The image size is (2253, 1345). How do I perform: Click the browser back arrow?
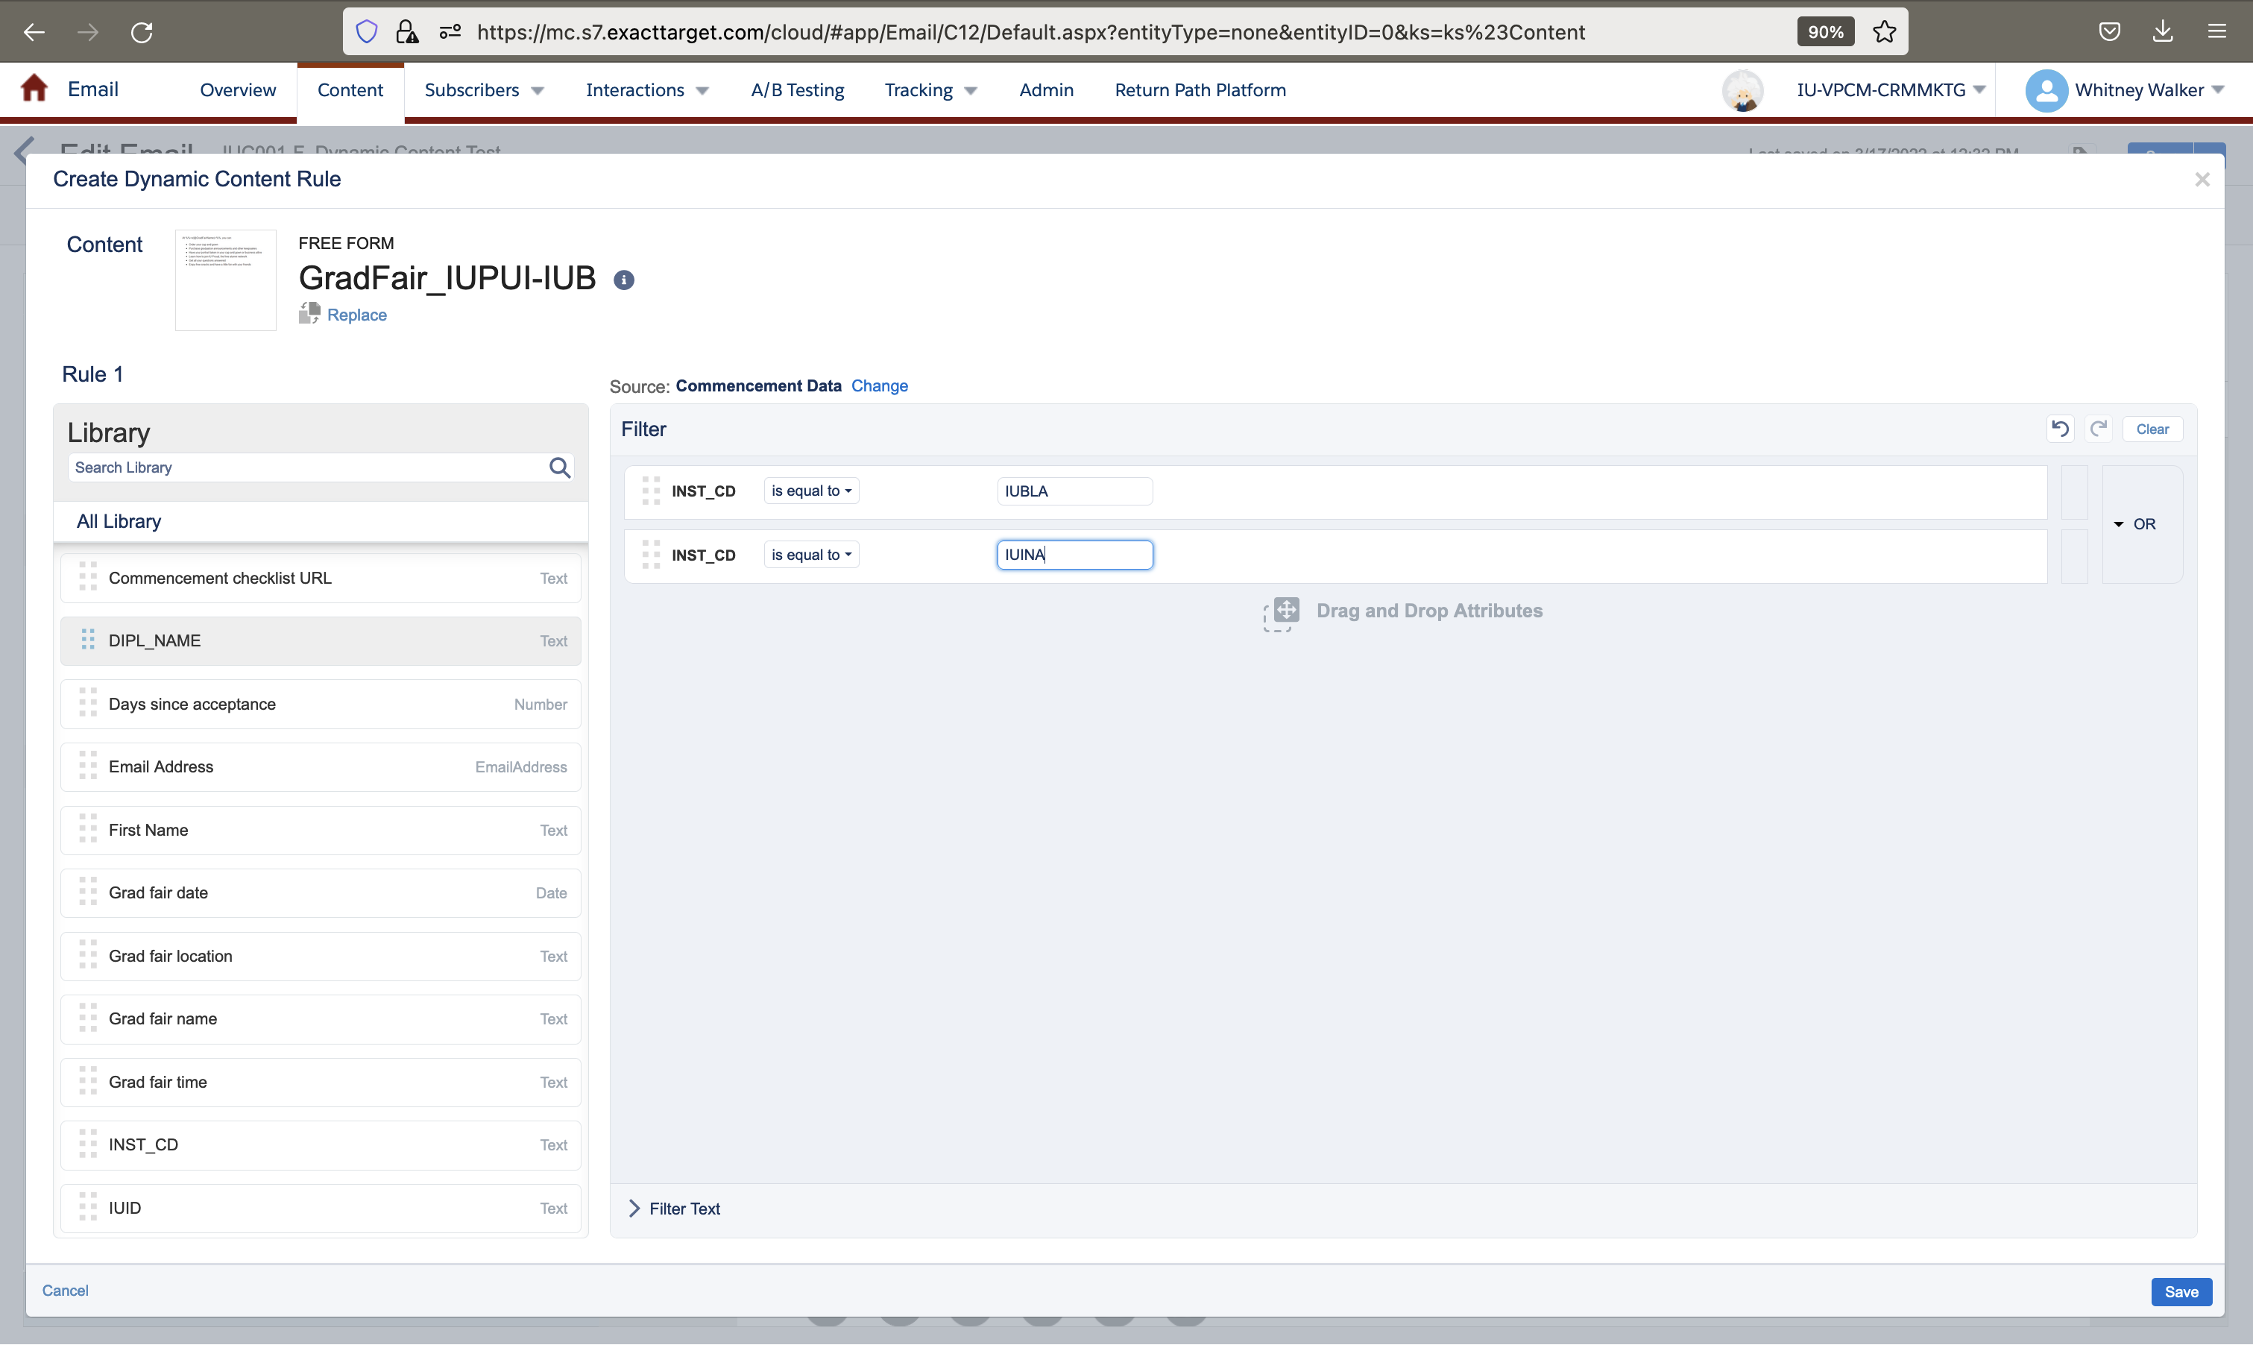pyautogui.click(x=34, y=33)
